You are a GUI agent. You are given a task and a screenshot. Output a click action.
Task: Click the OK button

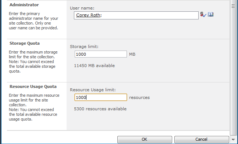coord(145,139)
